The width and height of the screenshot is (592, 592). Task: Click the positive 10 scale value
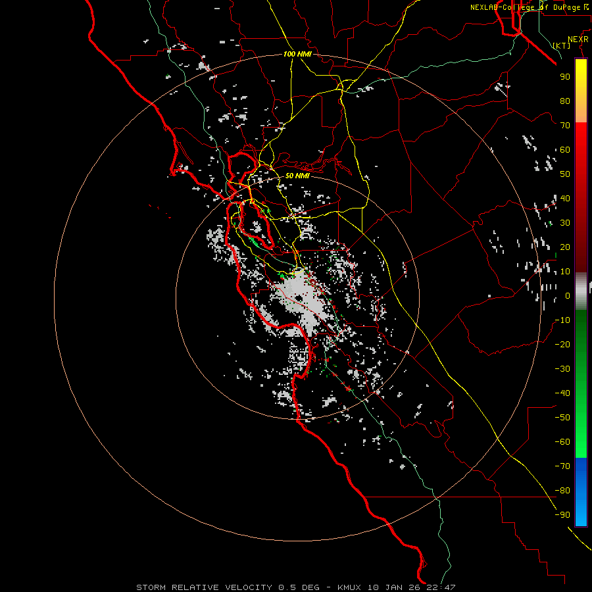click(565, 272)
